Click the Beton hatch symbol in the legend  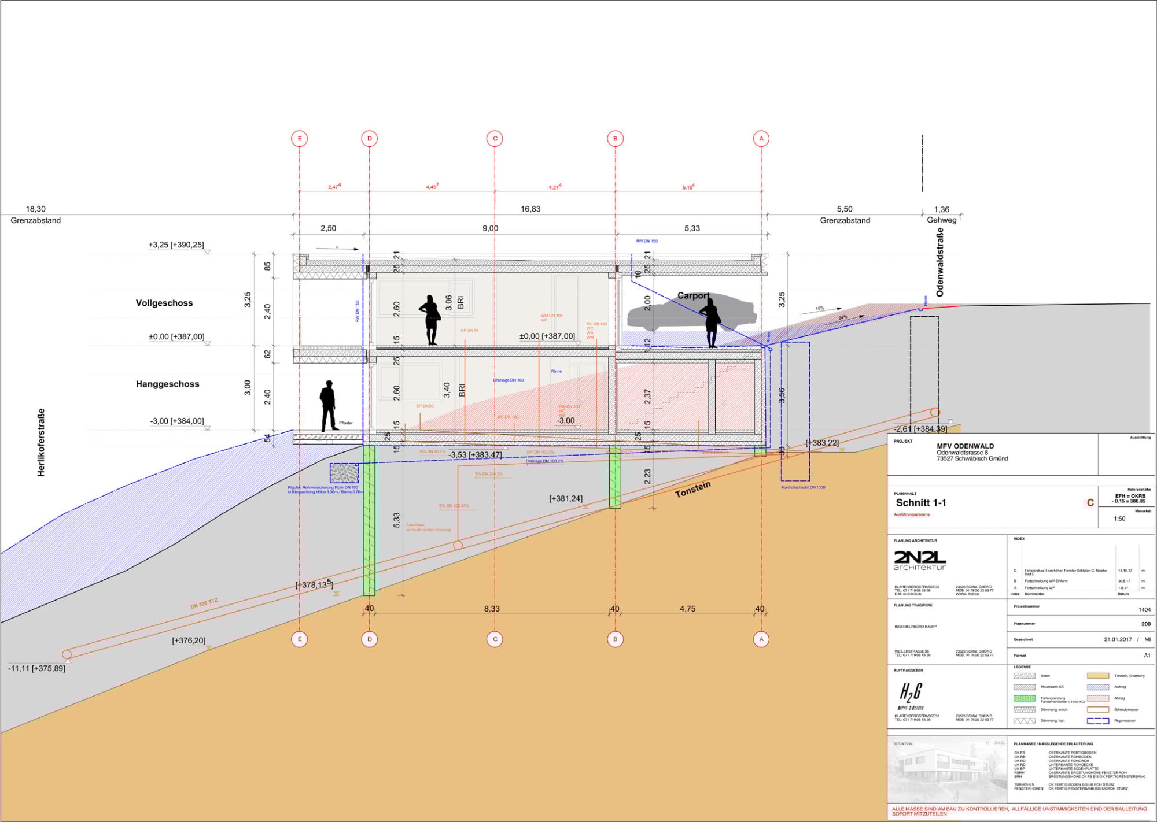pos(1025,676)
